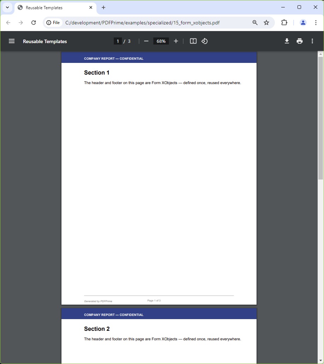Open the Chrome profile avatar
Screen dimensions: 324x364
303,22
